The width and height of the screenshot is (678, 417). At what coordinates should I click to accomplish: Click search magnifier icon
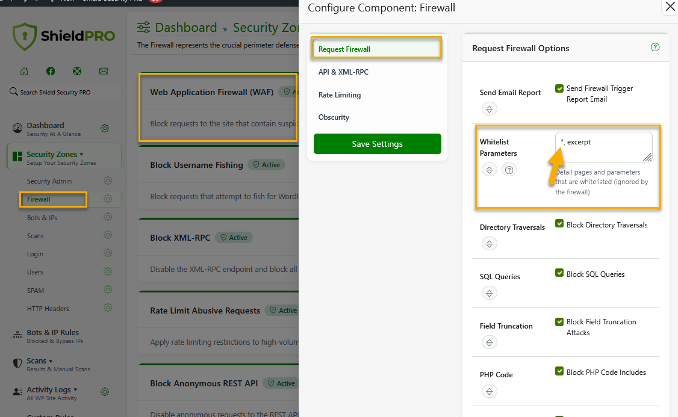pos(14,91)
